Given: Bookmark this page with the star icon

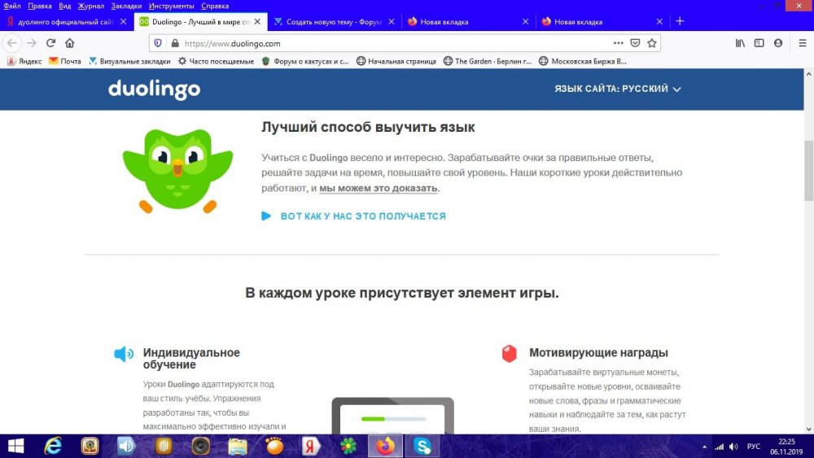Looking at the screenshot, I should pyautogui.click(x=651, y=43).
